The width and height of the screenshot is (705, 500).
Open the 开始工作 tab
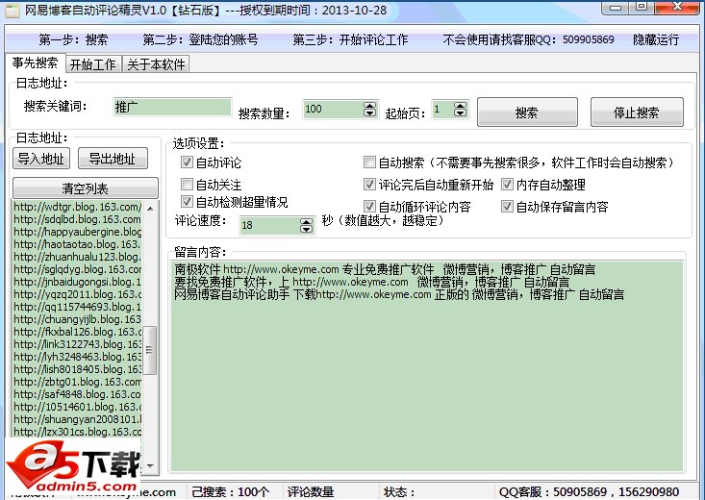[93, 64]
